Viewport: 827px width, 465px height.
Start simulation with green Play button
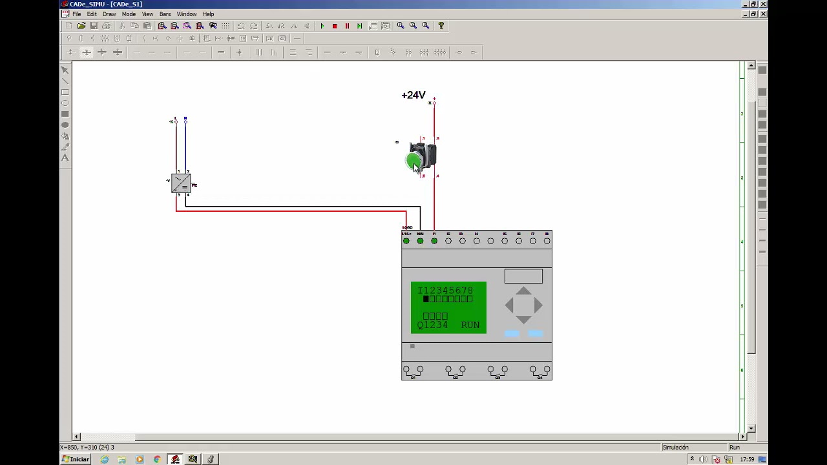[322, 26]
